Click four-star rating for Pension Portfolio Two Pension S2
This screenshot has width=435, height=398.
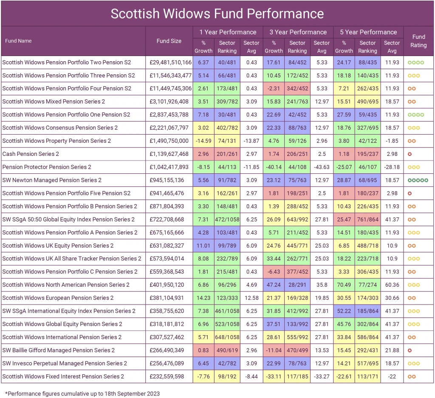(x=418, y=62)
